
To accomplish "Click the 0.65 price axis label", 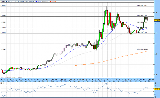I will coord(156,75).
